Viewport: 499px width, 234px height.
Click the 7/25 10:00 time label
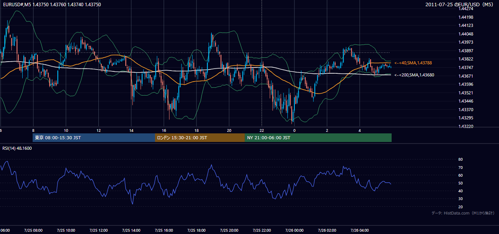point(66,230)
